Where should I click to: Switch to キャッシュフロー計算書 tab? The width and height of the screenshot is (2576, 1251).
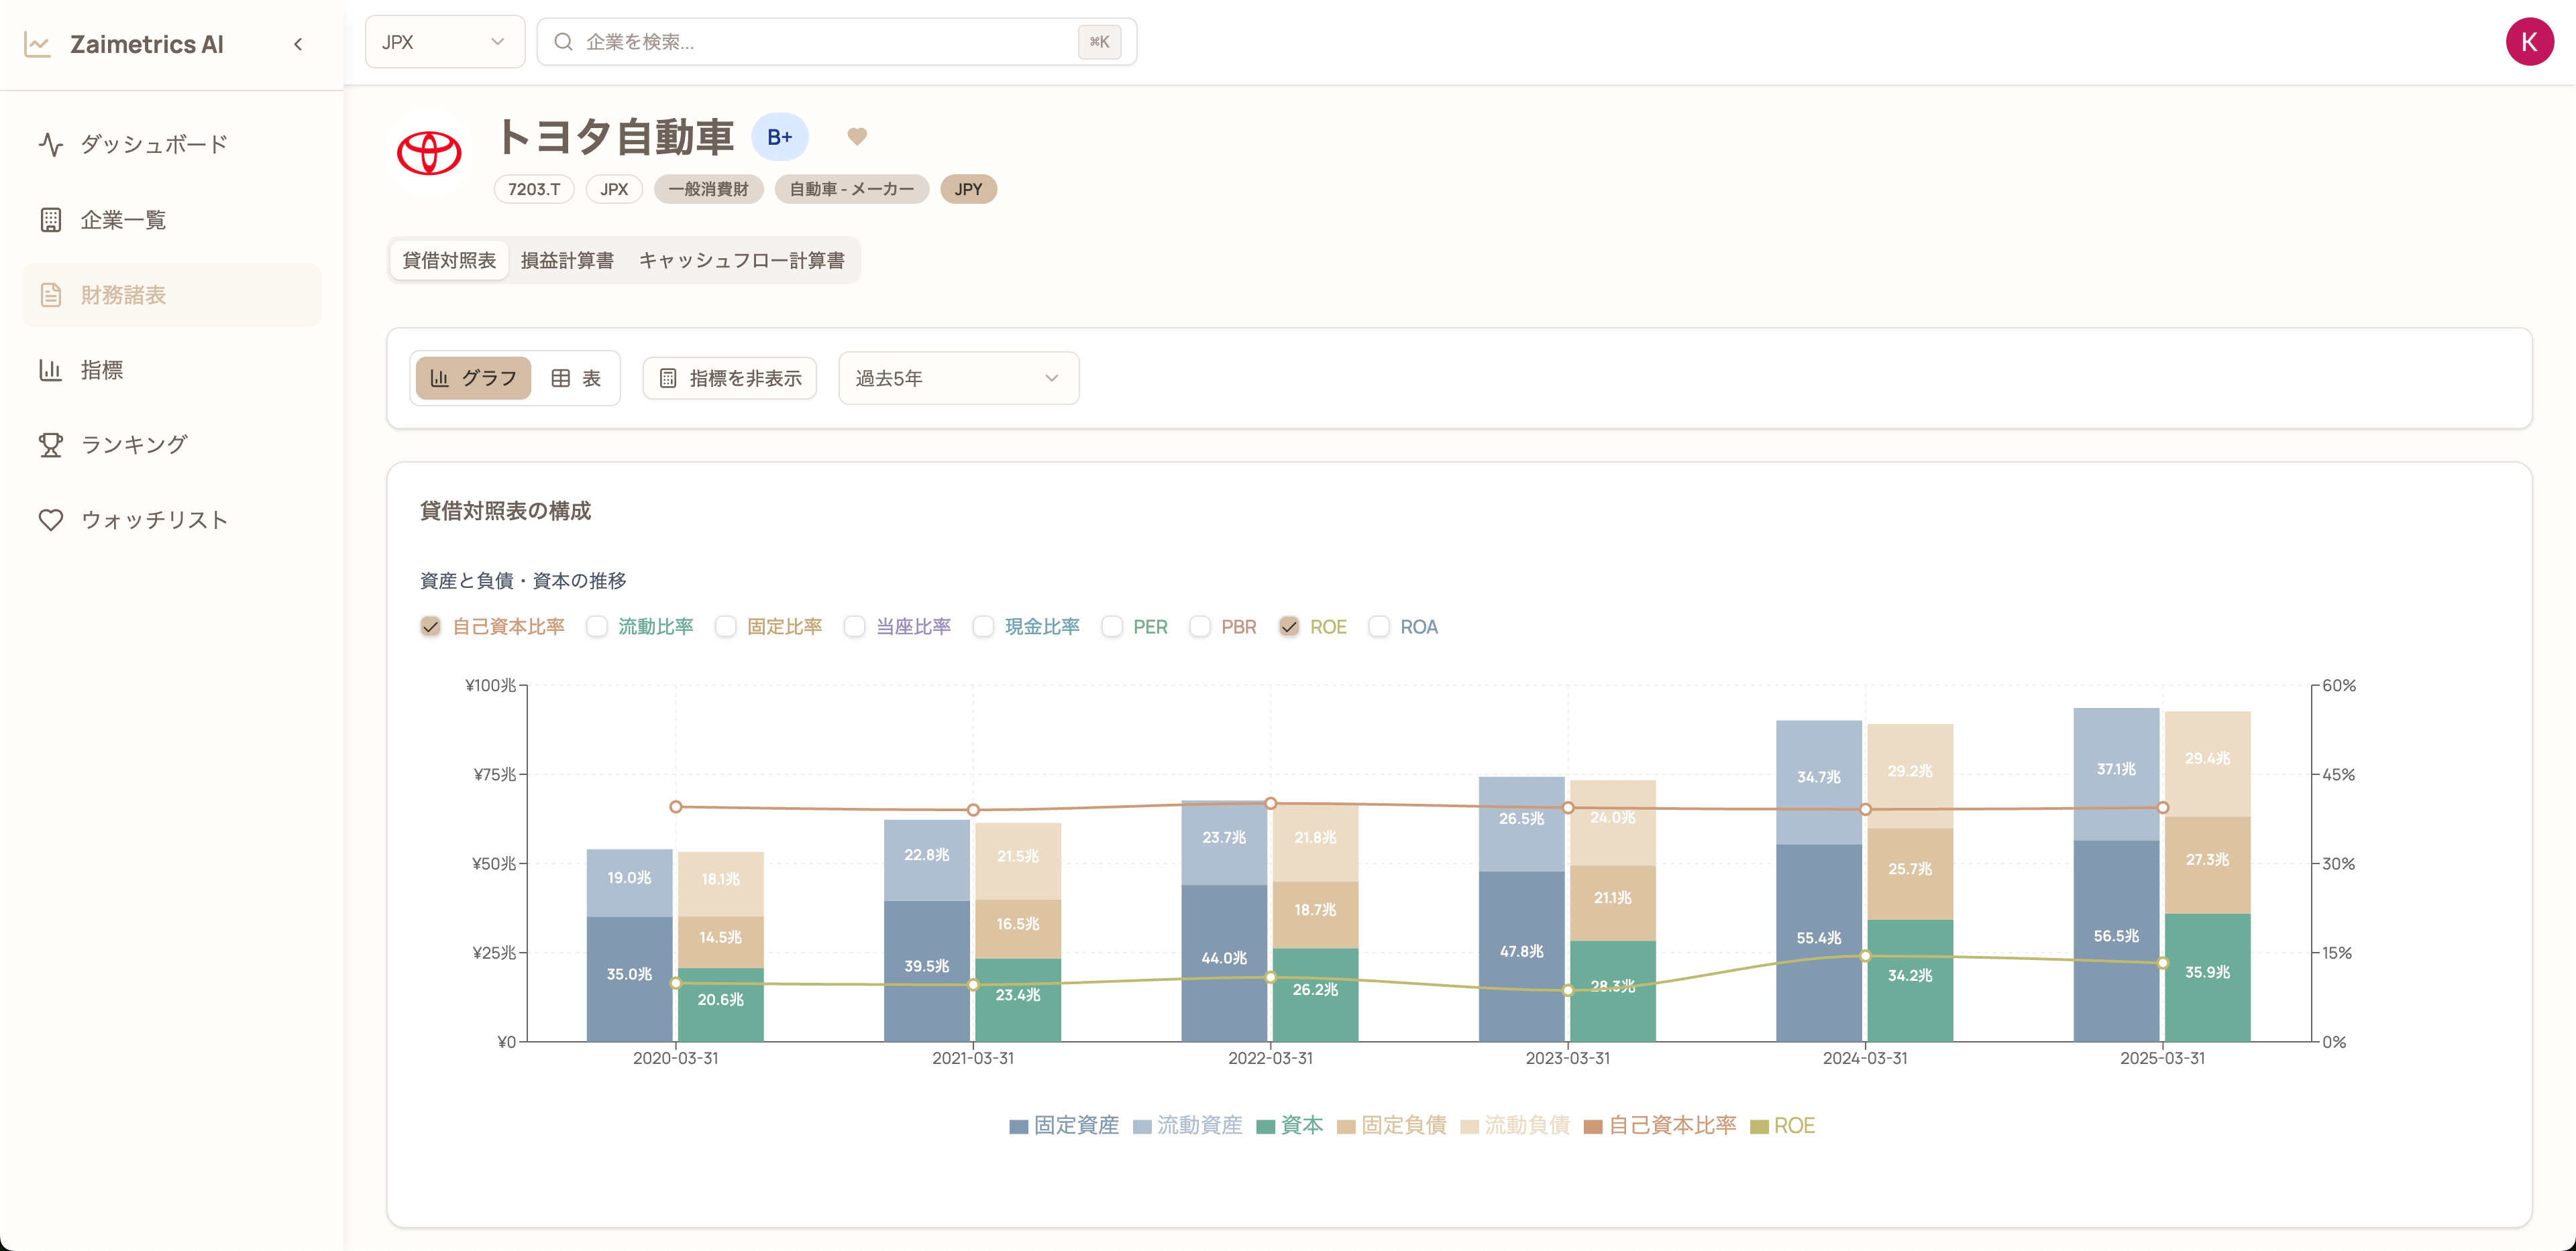tap(741, 261)
